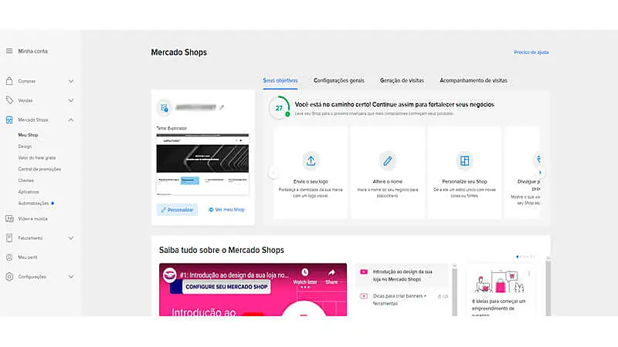Image resolution: width=618 pixels, height=347 pixels.
Task: Click the Meu perfil user icon
Action: click(x=9, y=258)
